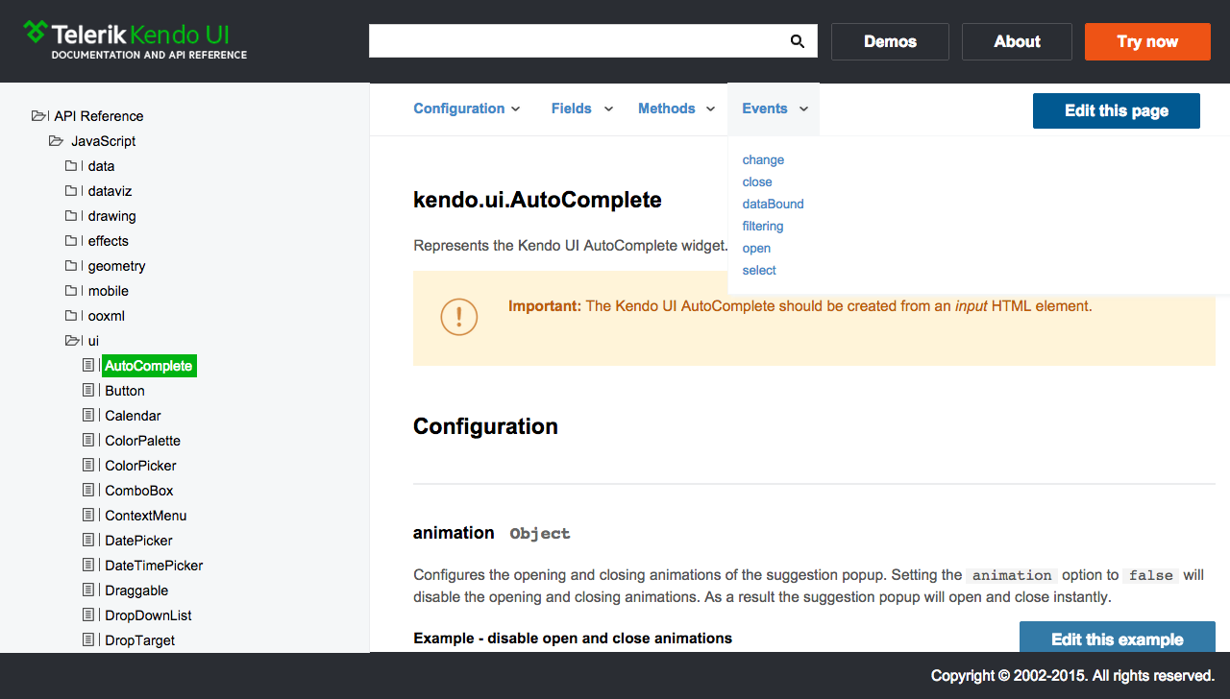1230x699 pixels.
Task: Click document icon beside DropTarget
Action: pyautogui.click(x=88, y=640)
